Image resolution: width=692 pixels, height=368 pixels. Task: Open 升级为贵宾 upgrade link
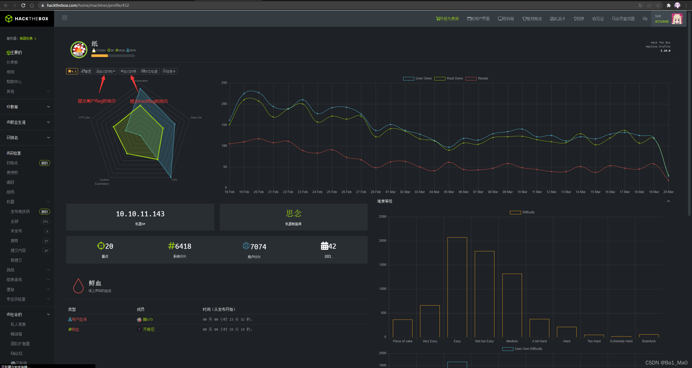coord(447,19)
